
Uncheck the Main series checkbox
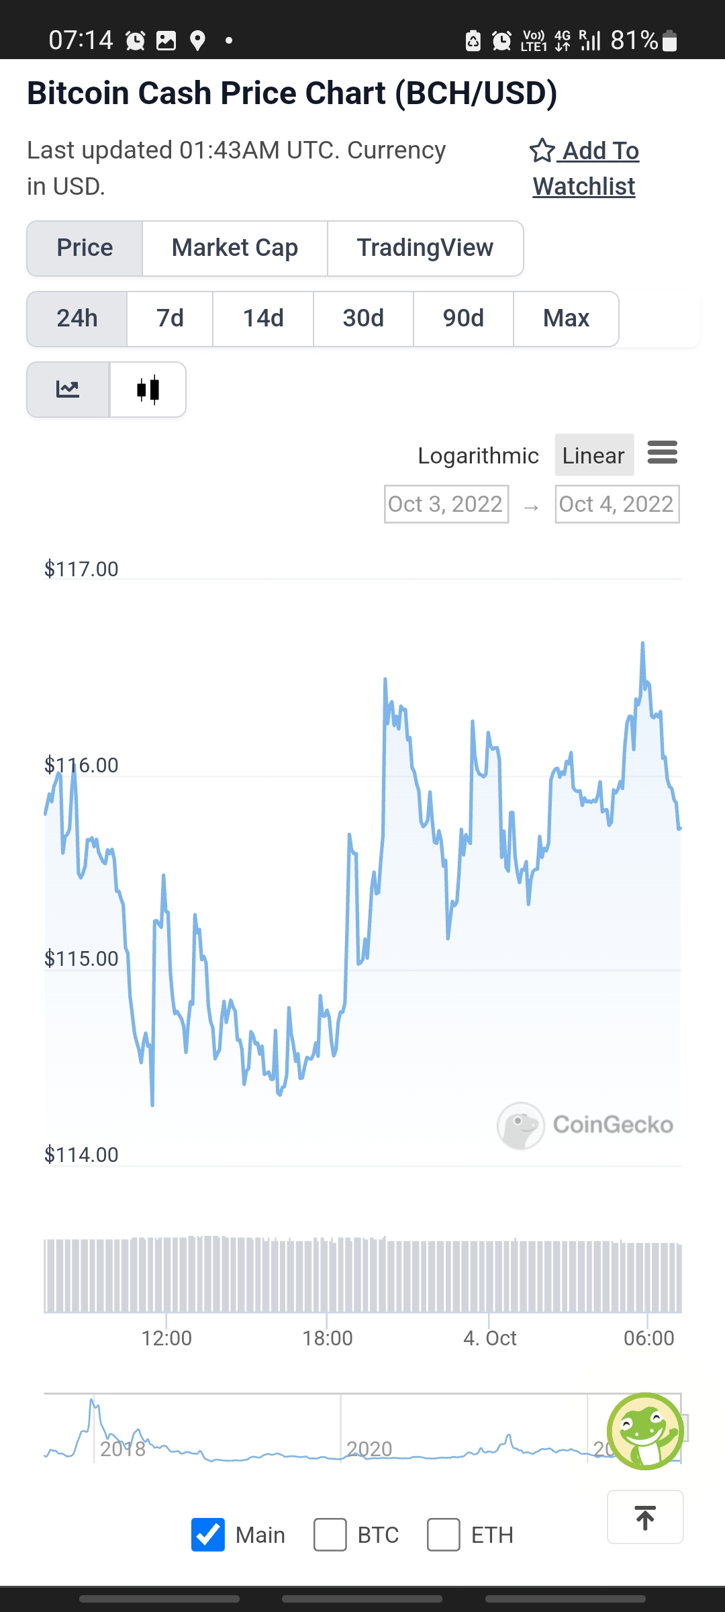click(208, 1535)
